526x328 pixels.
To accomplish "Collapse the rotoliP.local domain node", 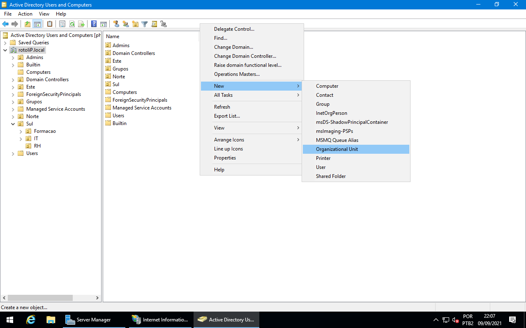I will coord(5,50).
